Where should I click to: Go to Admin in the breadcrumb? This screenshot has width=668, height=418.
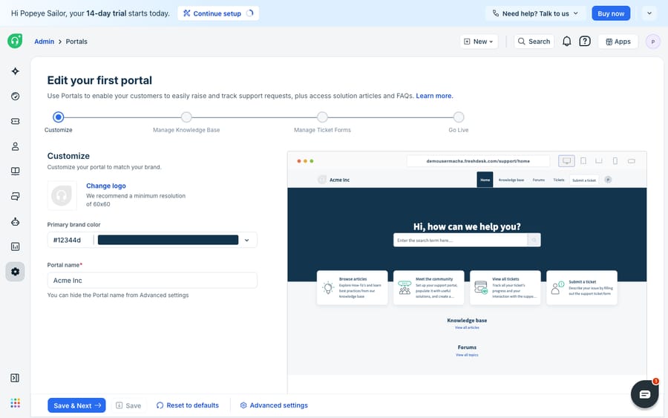[45, 42]
